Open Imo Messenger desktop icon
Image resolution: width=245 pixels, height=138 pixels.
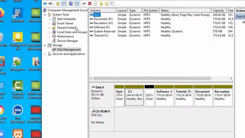click(x=18, y=114)
